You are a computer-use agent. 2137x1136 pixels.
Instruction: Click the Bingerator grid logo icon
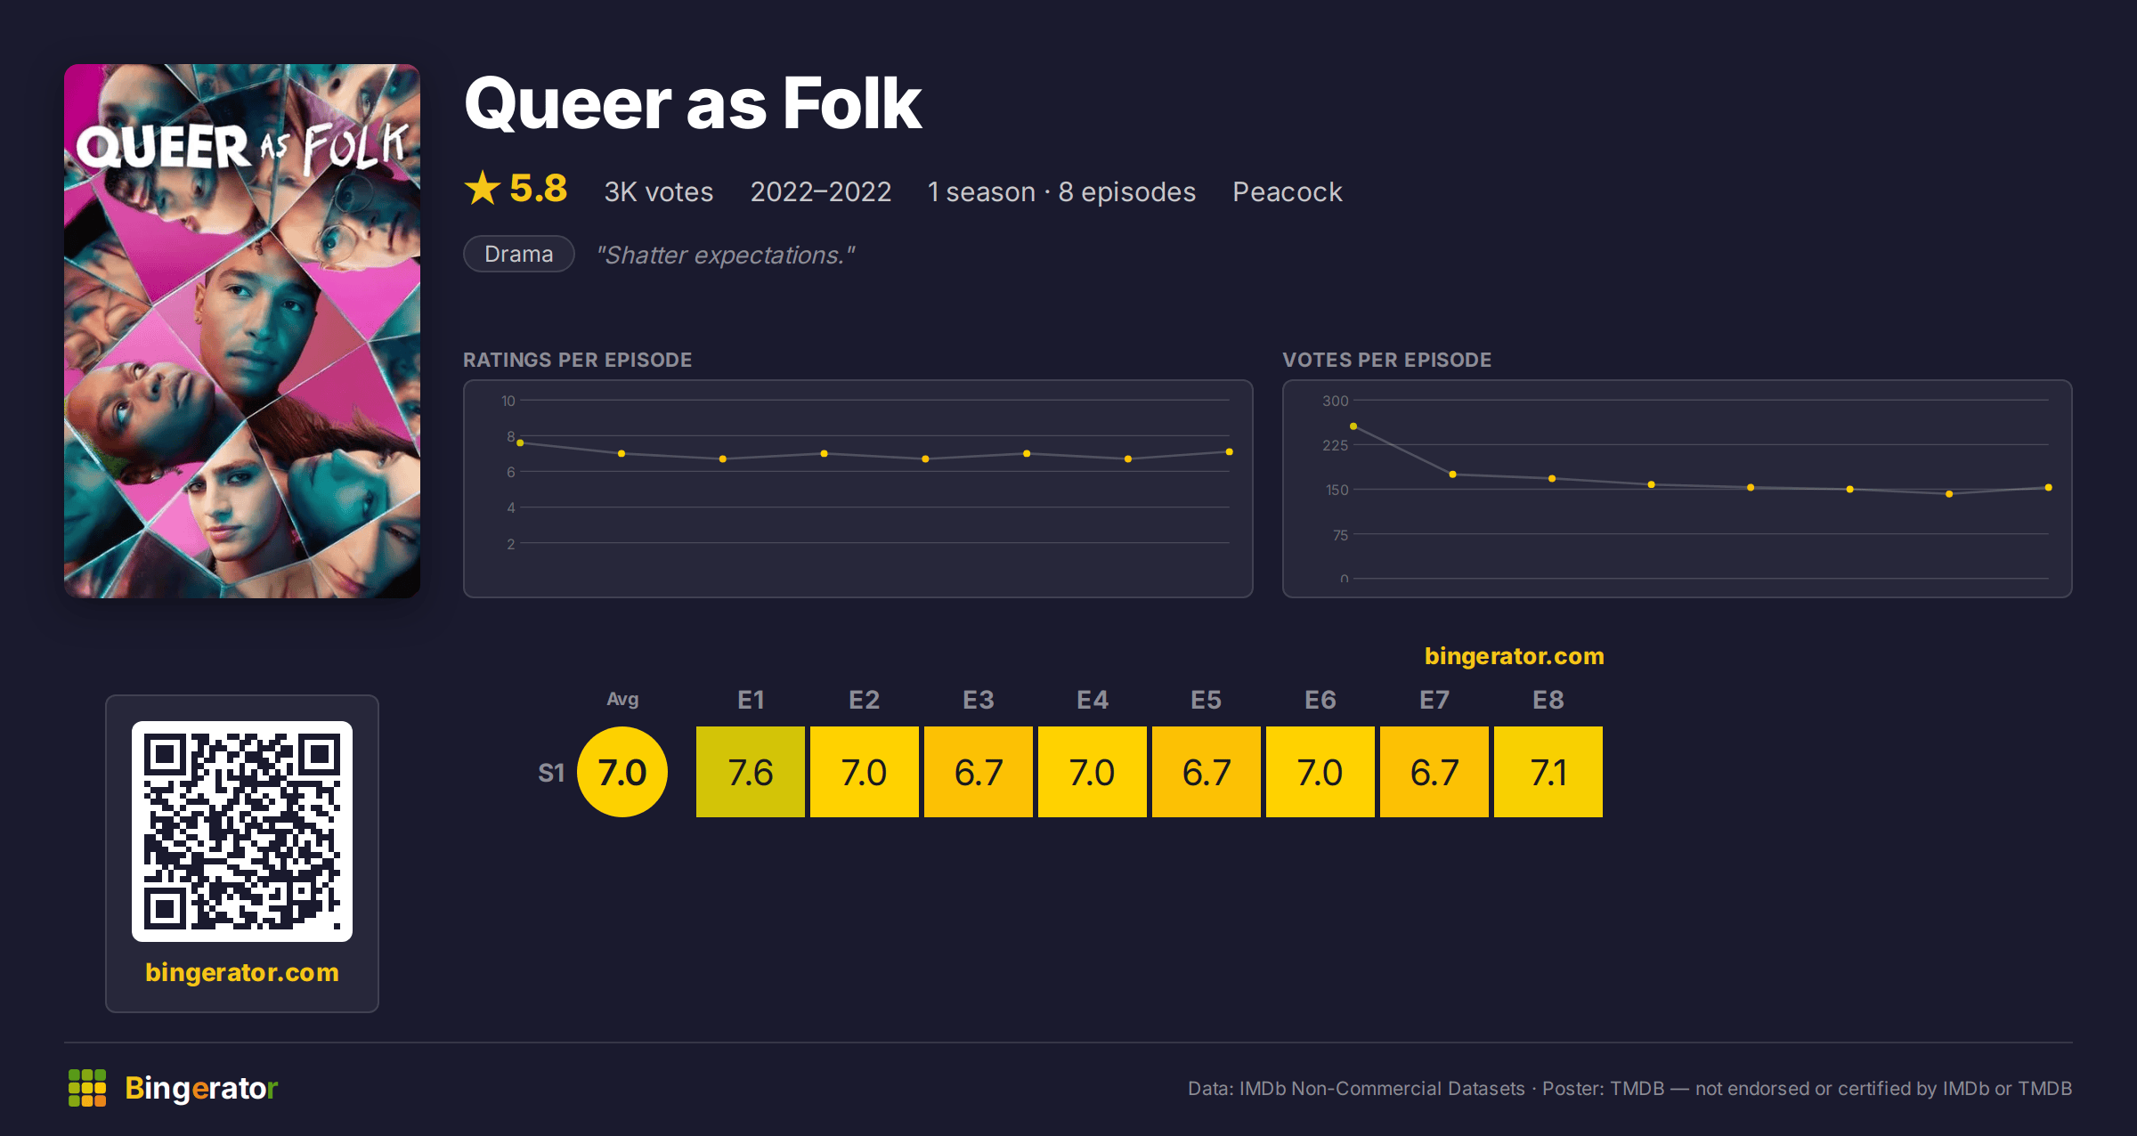87,1088
